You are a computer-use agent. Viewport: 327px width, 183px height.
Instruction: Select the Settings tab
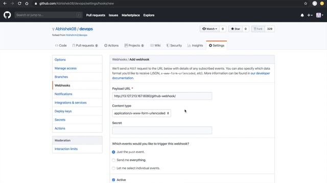click(x=217, y=45)
